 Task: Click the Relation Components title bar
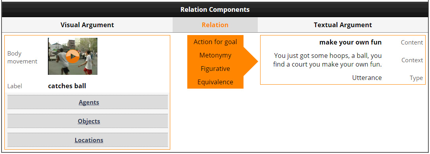(x=215, y=9)
